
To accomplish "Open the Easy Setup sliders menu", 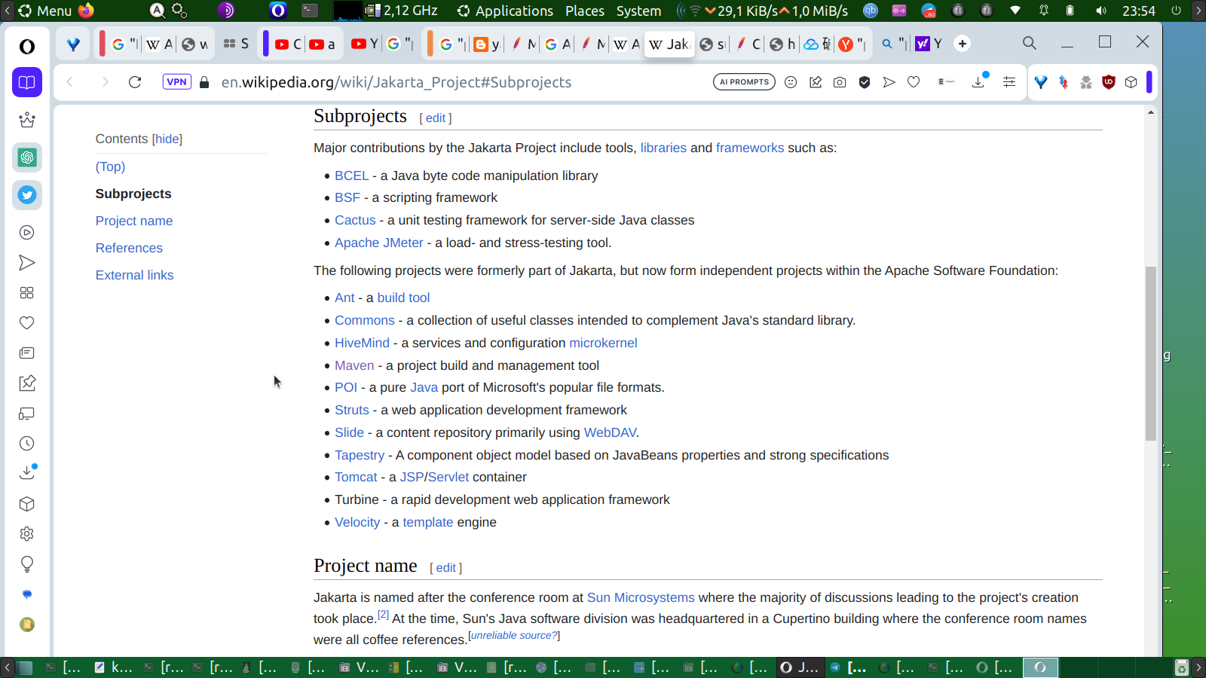I will click(1009, 82).
